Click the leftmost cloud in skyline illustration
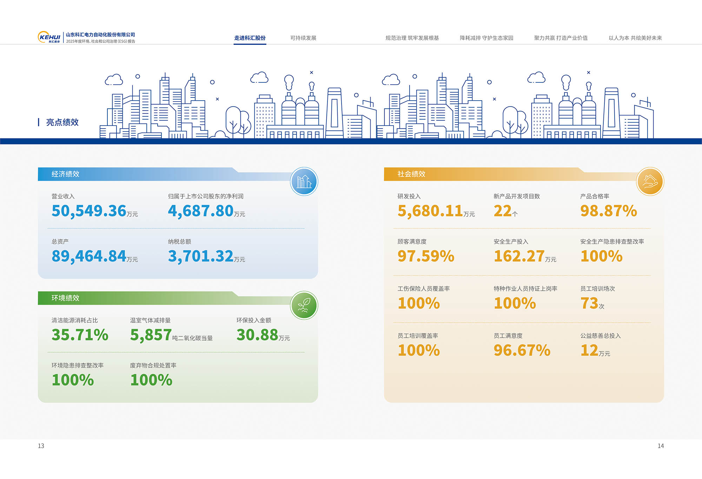Screen dimensions: 702x479 coord(114,80)
